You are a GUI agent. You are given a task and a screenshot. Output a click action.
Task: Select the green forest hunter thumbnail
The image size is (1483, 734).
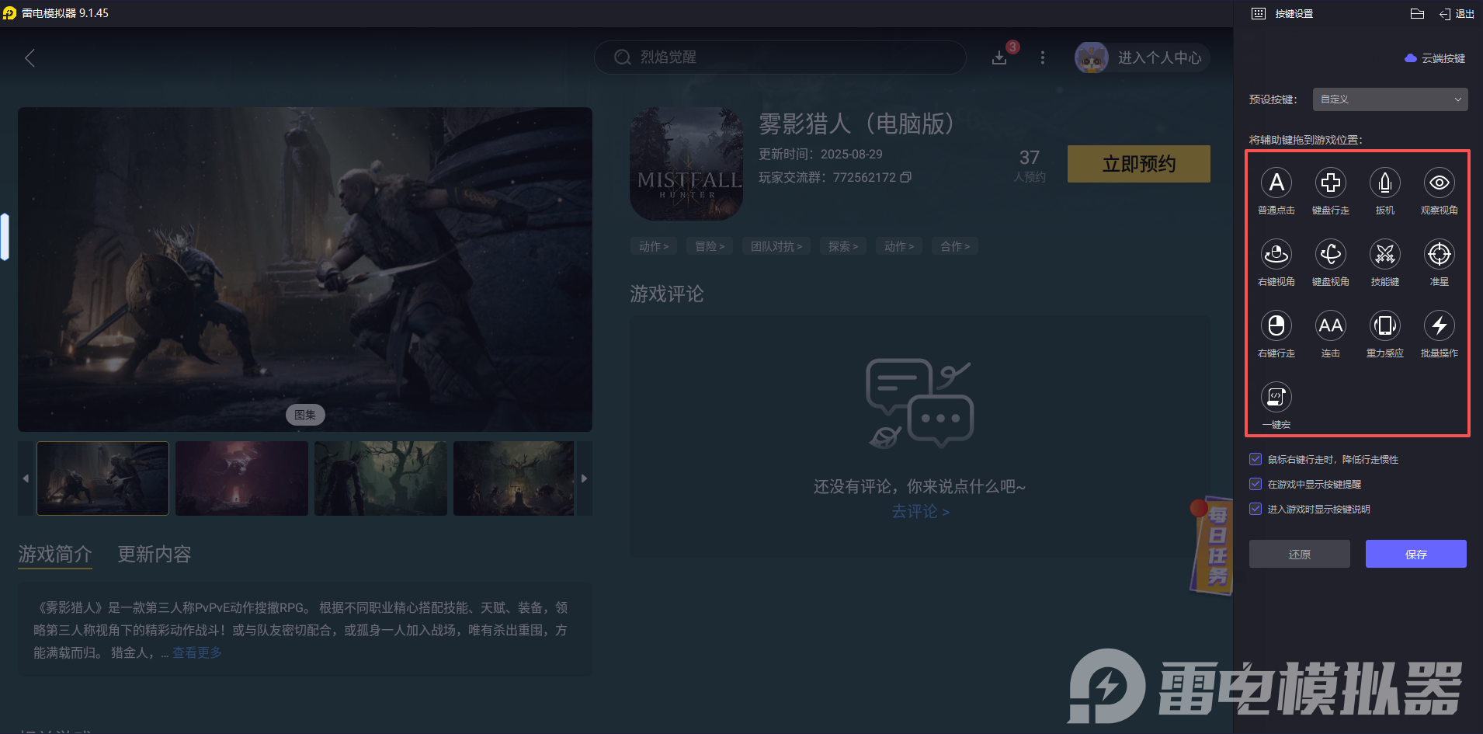click(x=380, y=478)
